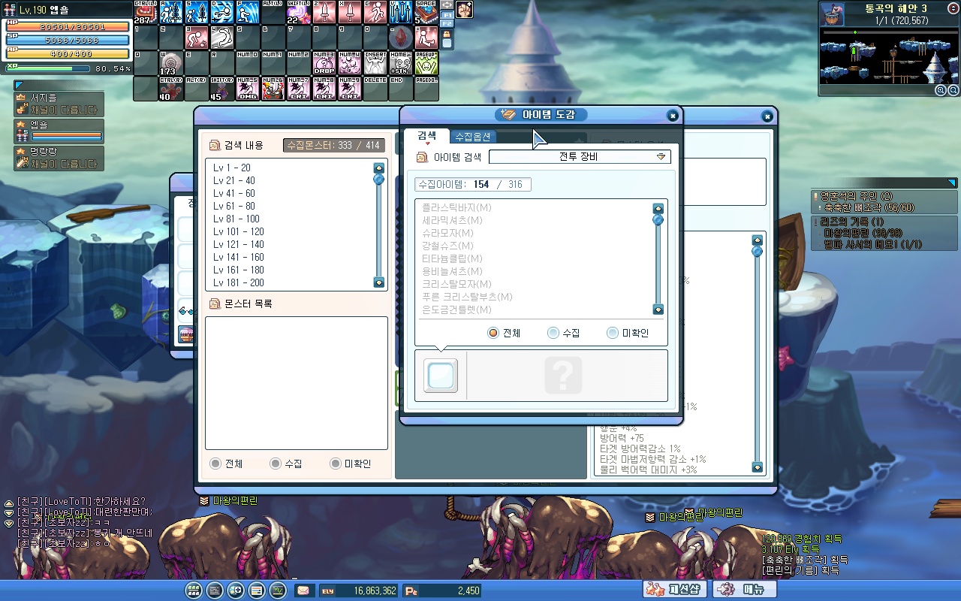
Task: Use the PAGEUP emote skill
Action: click(x=426, y=64)
